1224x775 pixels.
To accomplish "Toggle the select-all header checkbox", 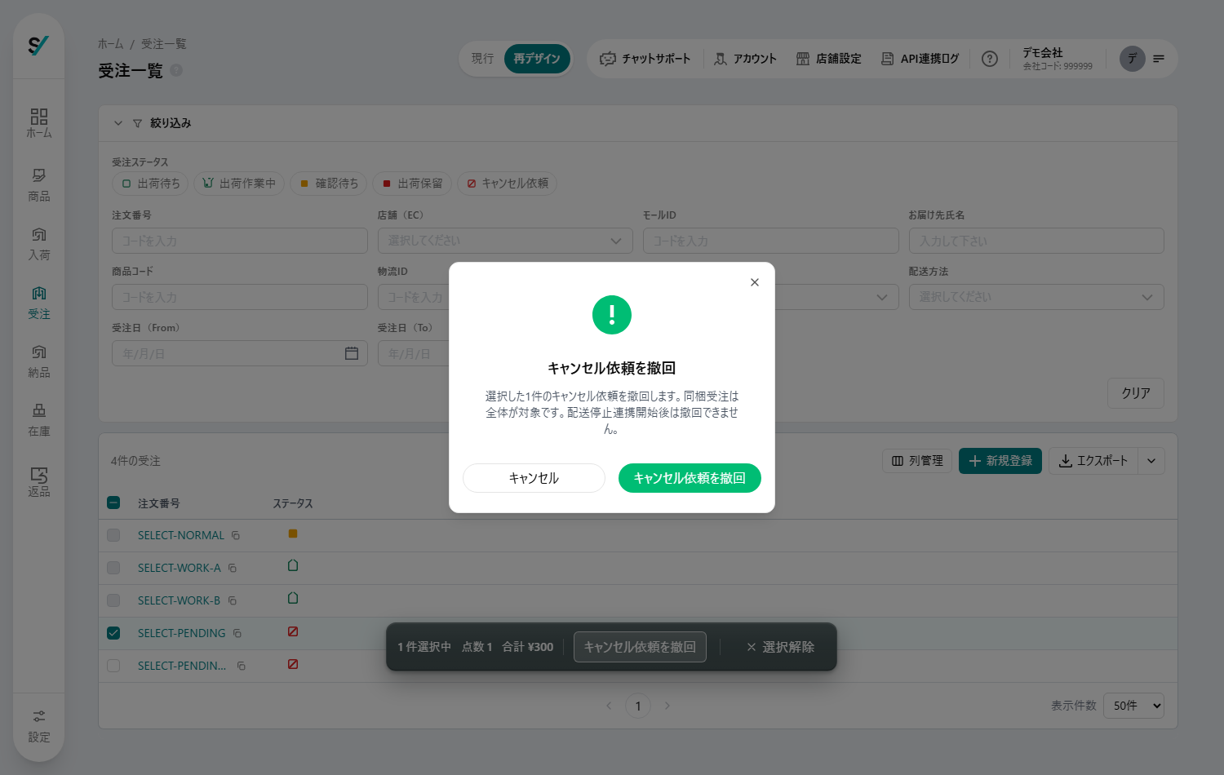I will [x=113, y=503].
